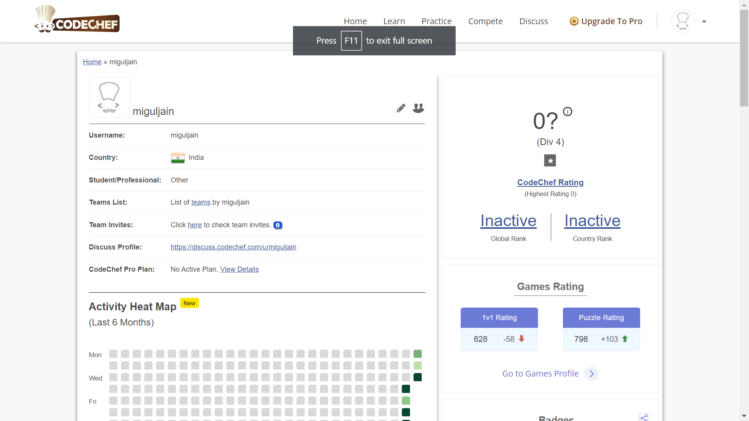Screen dimensions: 749x421
Task: Open the discuss.codechef.com profile link
Action: click(233, 247)
